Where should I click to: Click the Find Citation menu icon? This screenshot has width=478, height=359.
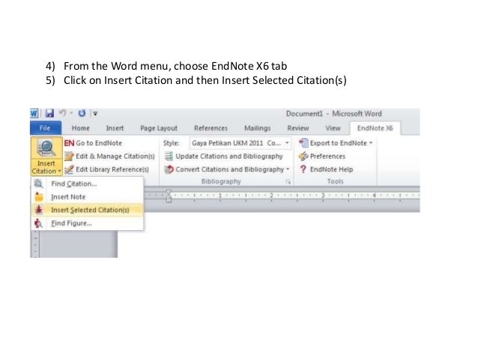click(x=39, y=184)
